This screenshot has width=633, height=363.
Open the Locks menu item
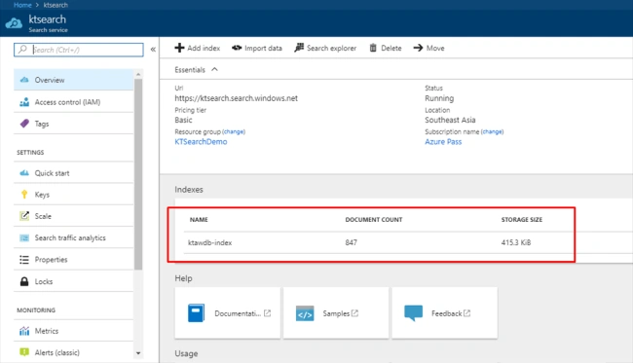pyautogui.click(x=73, y=281)
